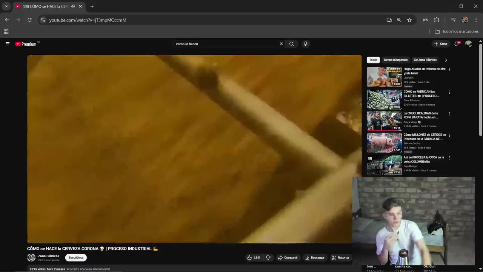
Task: Open the COCA COLOMBIANA video thumbnail
Action: click(384, 165)
